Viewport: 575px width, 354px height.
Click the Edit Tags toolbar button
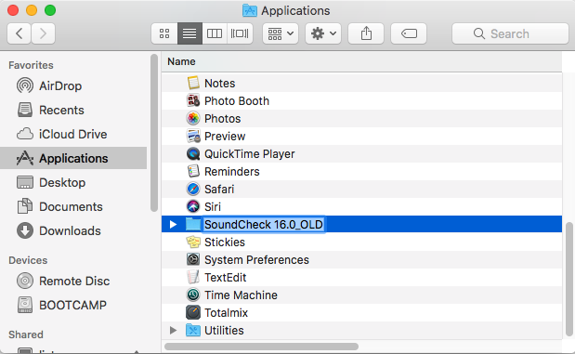tap(409, 33)
